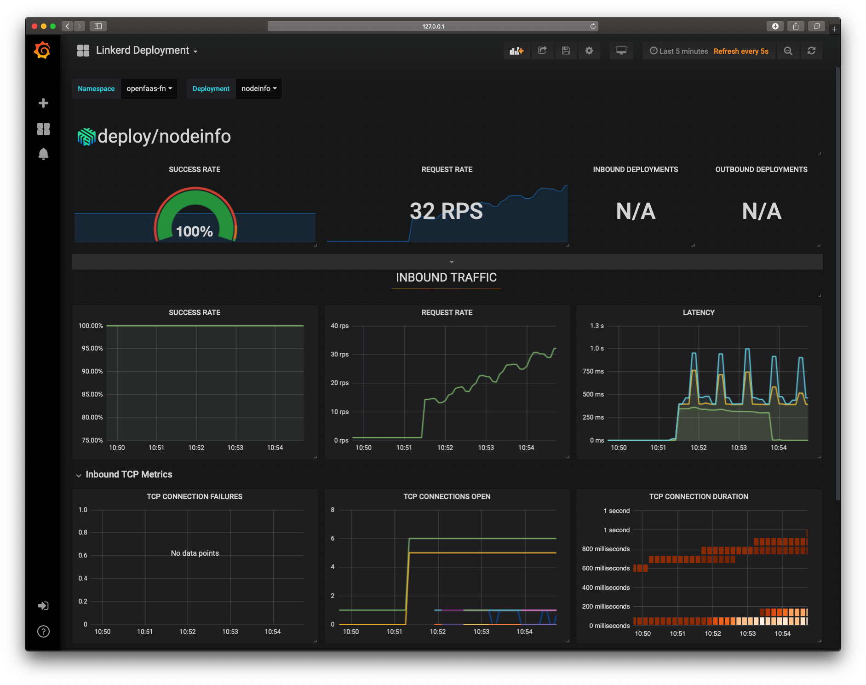Image resolution: width=866 pixels, height=685 pixels.
Task: Click the 100% gauge value
Action: [x=195, y=231]
